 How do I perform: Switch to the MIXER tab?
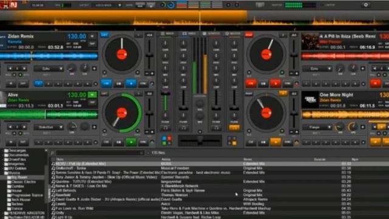pos(167,33)
